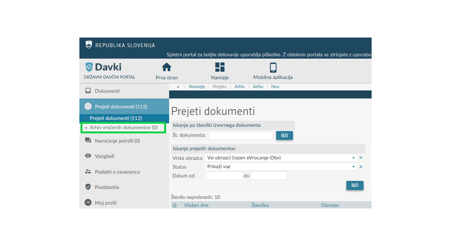Click the lower Išči search button
451x246 pixels.
355,185
